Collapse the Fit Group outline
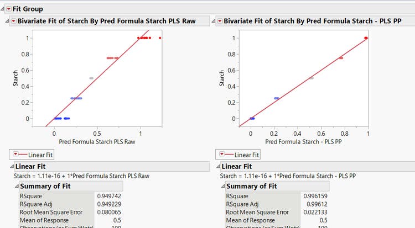Viewport: 415px width, 228px height. point(2,9)
